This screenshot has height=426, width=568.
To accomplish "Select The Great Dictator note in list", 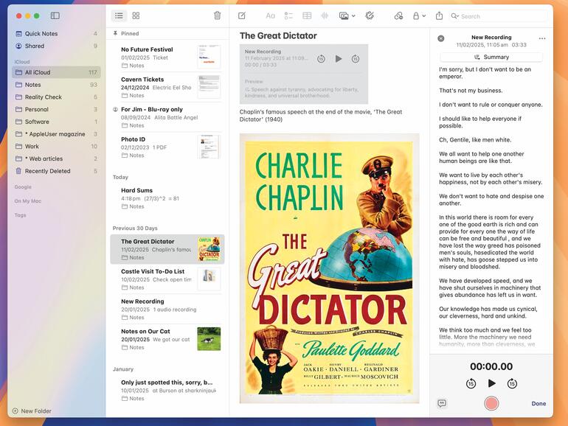I will [x=167, y=249].
